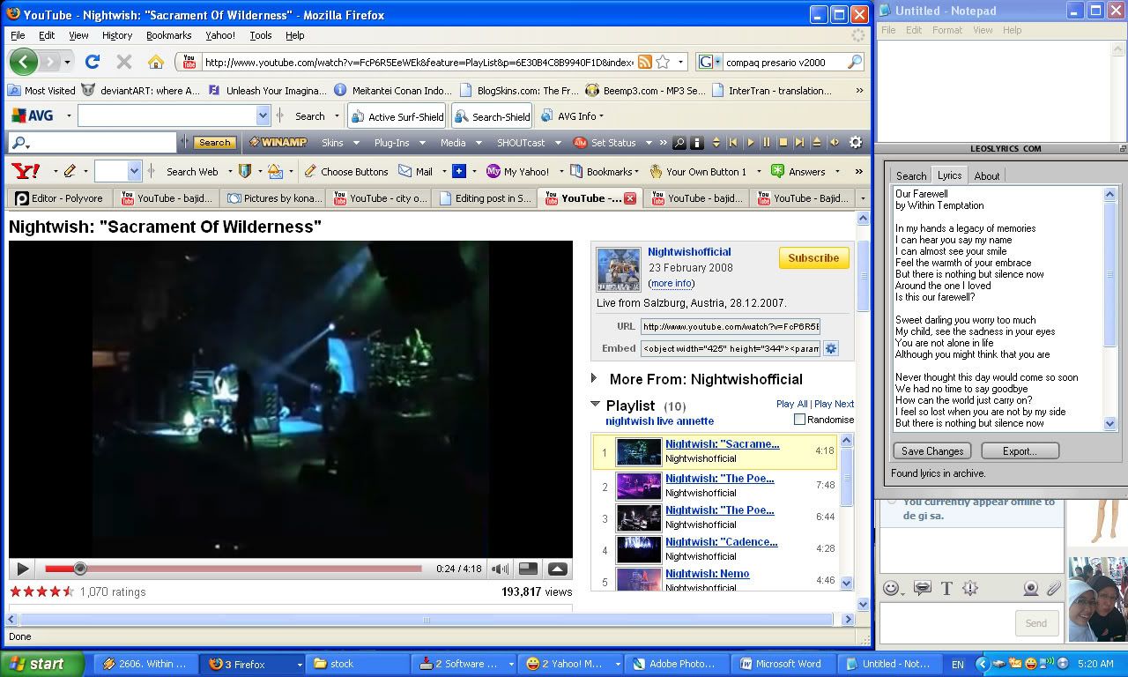Open Winamp toolbar settings gear
1128x677 pixels.
point(855,142)
